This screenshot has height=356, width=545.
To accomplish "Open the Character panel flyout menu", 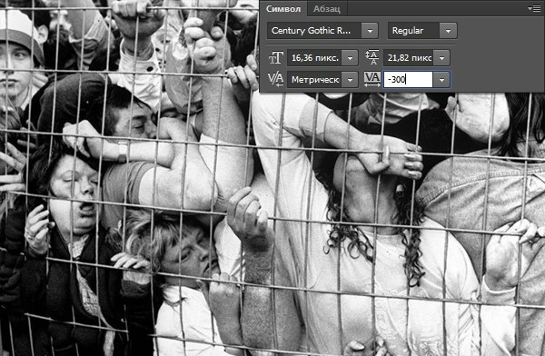I will click(533, 9).
